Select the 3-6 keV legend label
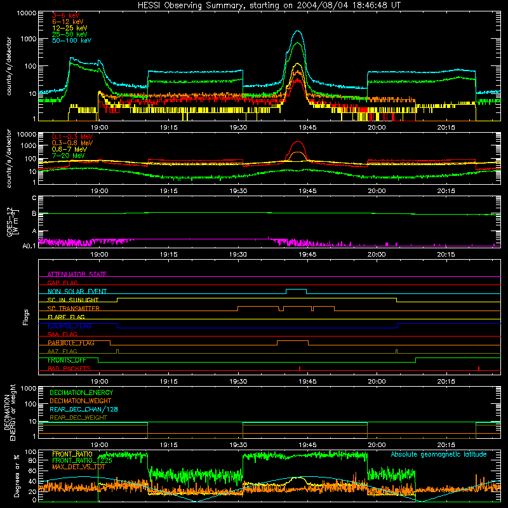Image resolution: width=508 pixels, height=508 pixels. point(65,15)
